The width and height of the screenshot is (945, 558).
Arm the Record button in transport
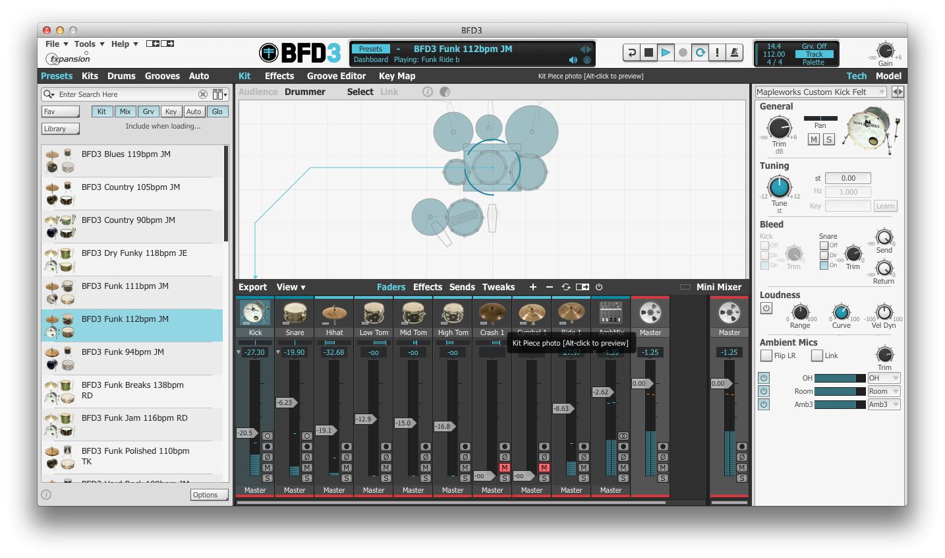coord(683,53)
